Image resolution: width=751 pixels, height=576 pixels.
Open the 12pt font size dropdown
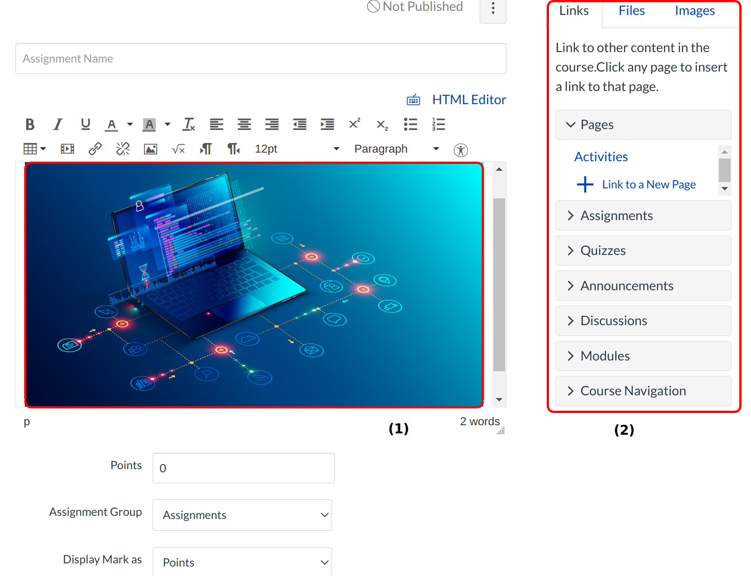297,149
